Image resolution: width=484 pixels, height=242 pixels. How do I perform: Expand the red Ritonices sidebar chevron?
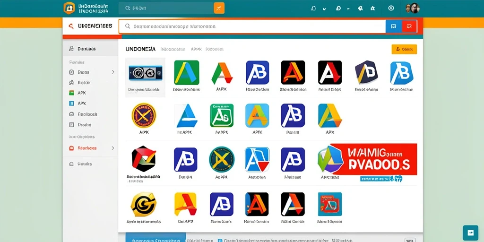pos(113,148)
